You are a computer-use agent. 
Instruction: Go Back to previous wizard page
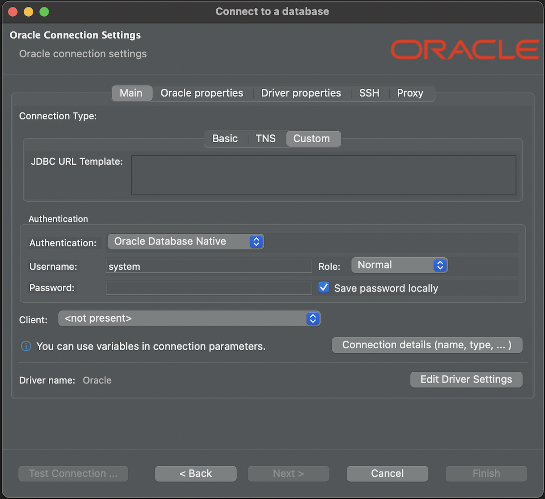tap(196, 473)
